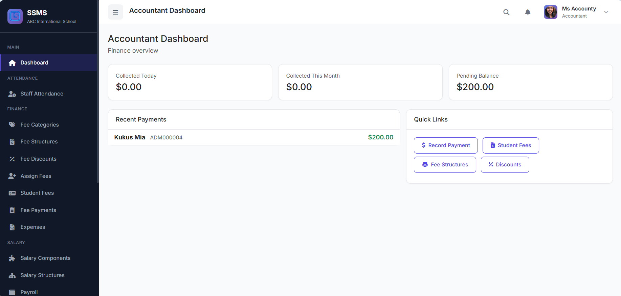
Task: Click the Fee Categories tag icon
Action: click(x=12, y=125)
